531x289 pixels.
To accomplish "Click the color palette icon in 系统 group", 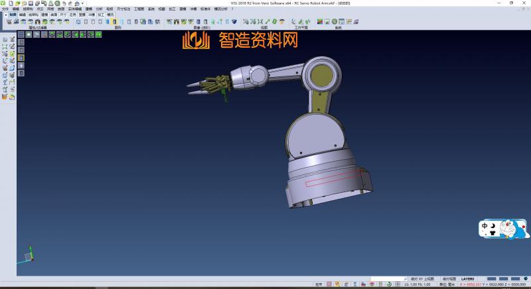I will tap(319, 21).
